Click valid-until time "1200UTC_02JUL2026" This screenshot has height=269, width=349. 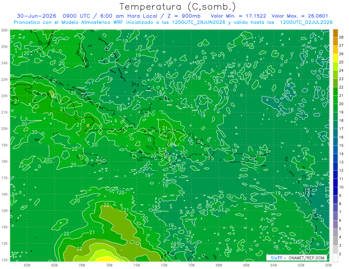[307, 22]
